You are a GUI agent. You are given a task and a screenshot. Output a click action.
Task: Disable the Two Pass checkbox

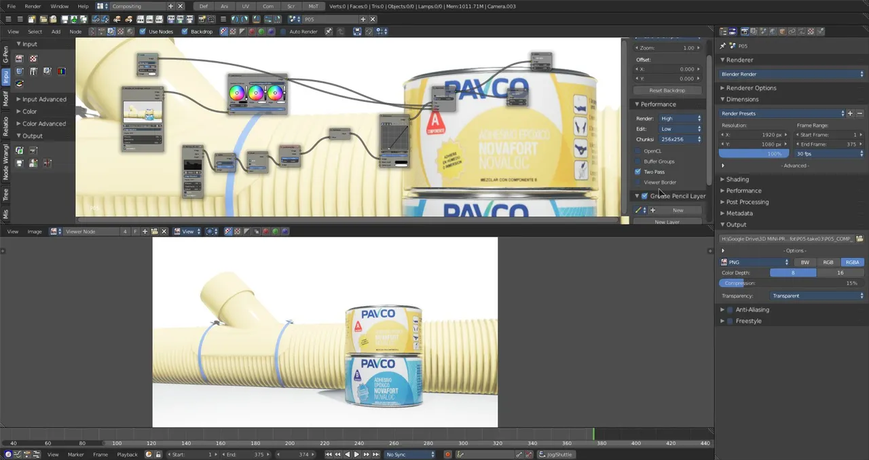(637, 172)
